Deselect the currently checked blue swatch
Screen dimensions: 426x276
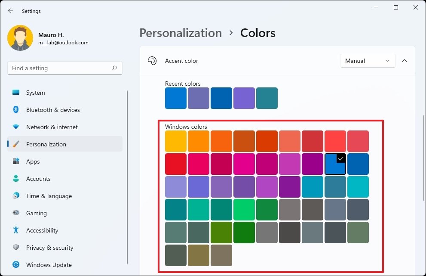click(x=335, y=164)
